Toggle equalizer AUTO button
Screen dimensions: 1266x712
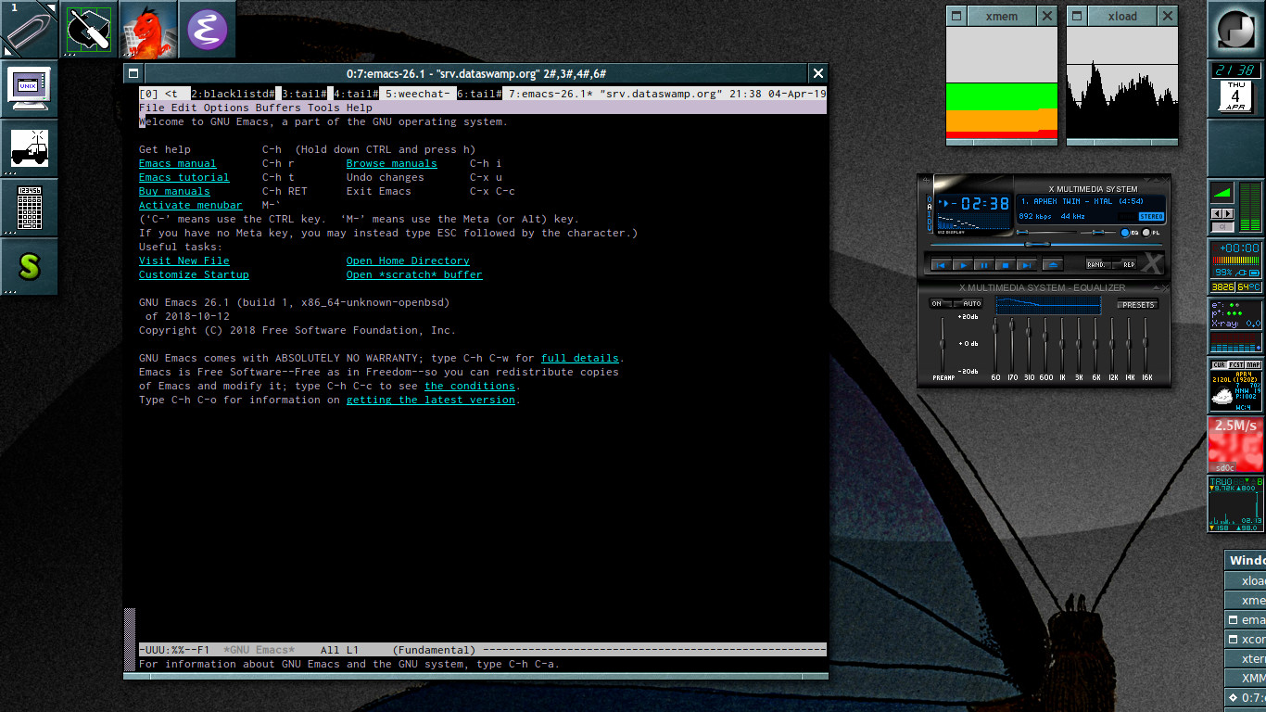pyautogui.click(x=968, y=303)
